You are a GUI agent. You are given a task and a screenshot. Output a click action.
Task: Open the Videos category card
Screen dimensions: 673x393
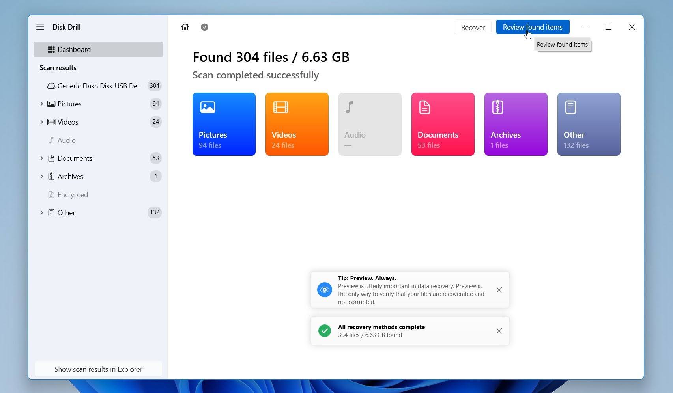pos(297,124)
